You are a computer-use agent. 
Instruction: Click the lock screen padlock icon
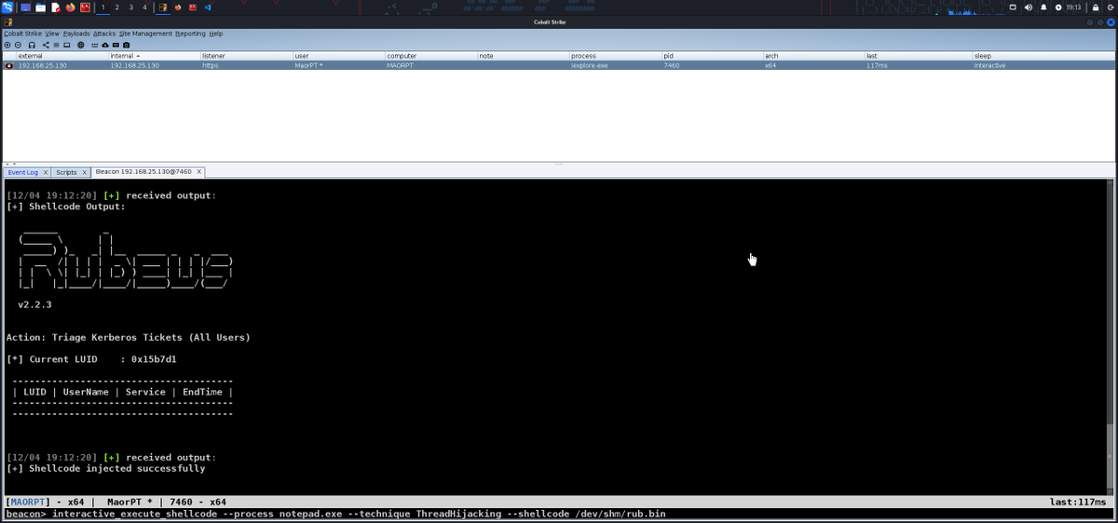point(1096,7)
